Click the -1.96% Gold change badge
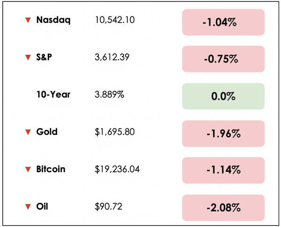Viewport: 281px width, 227px height. click(223, 134)
